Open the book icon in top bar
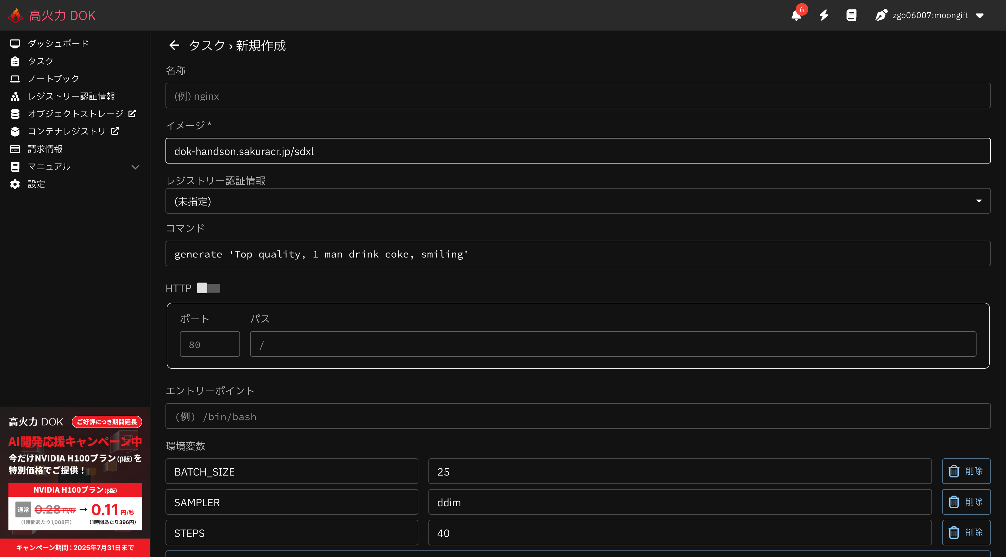 [x=851, y=15]
